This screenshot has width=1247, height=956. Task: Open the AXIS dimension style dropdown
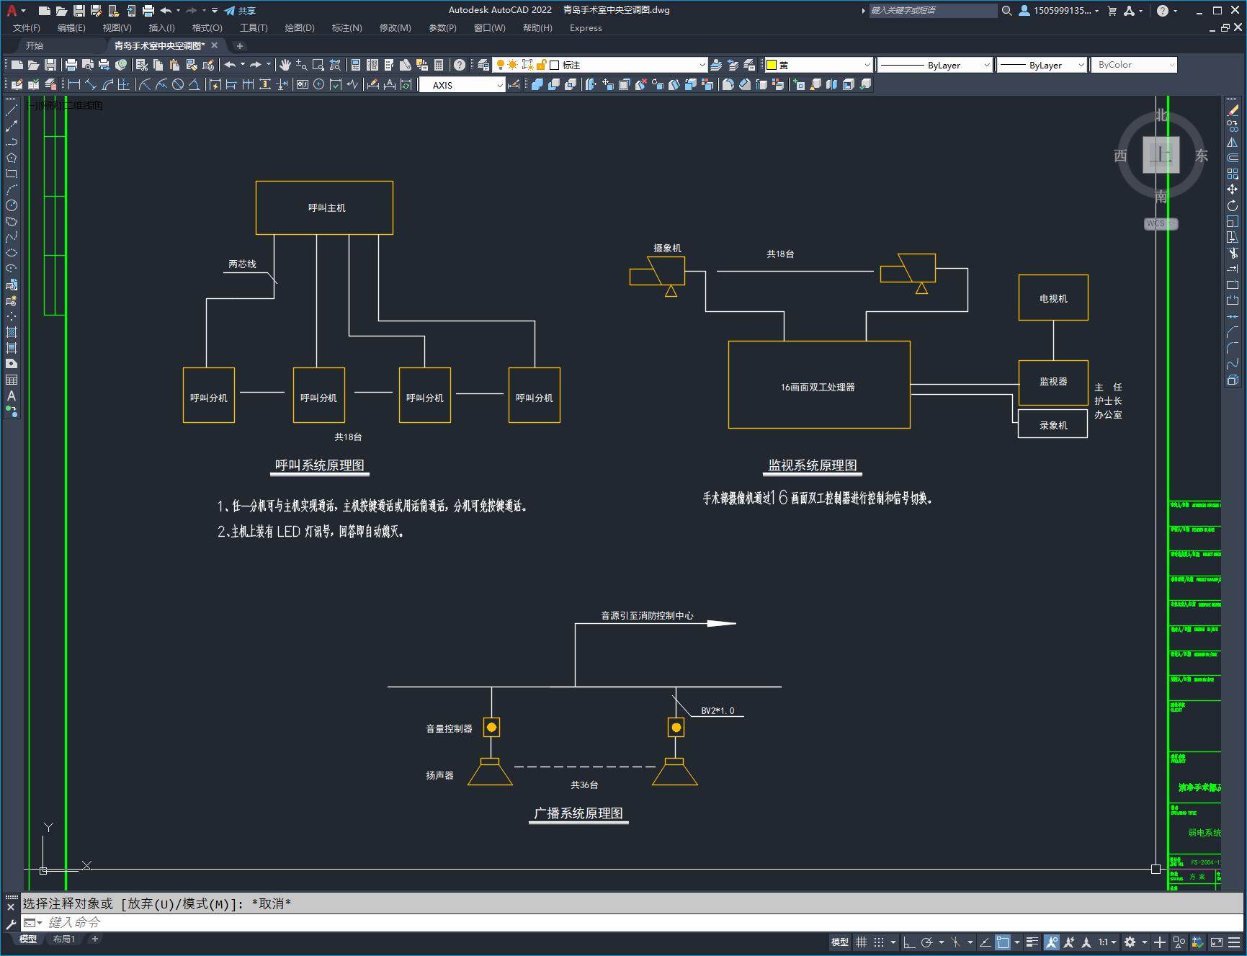point(462,85)
